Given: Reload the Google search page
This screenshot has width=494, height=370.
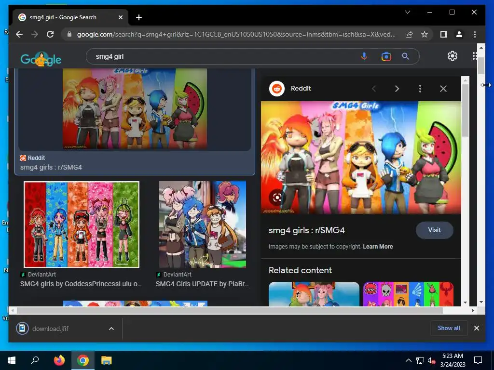Looking at the screenshot, I should tap(50, 34).
